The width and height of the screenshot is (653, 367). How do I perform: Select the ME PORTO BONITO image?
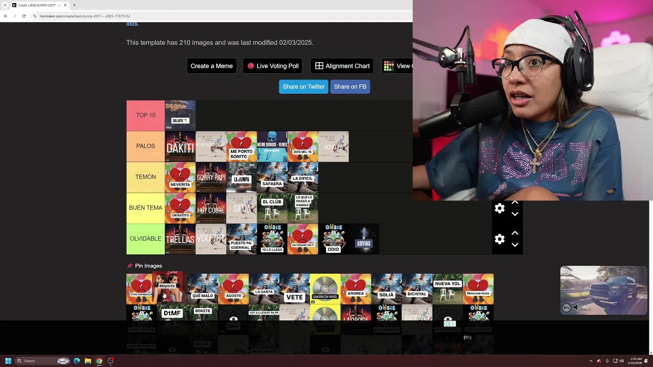[x=241, y=147]
